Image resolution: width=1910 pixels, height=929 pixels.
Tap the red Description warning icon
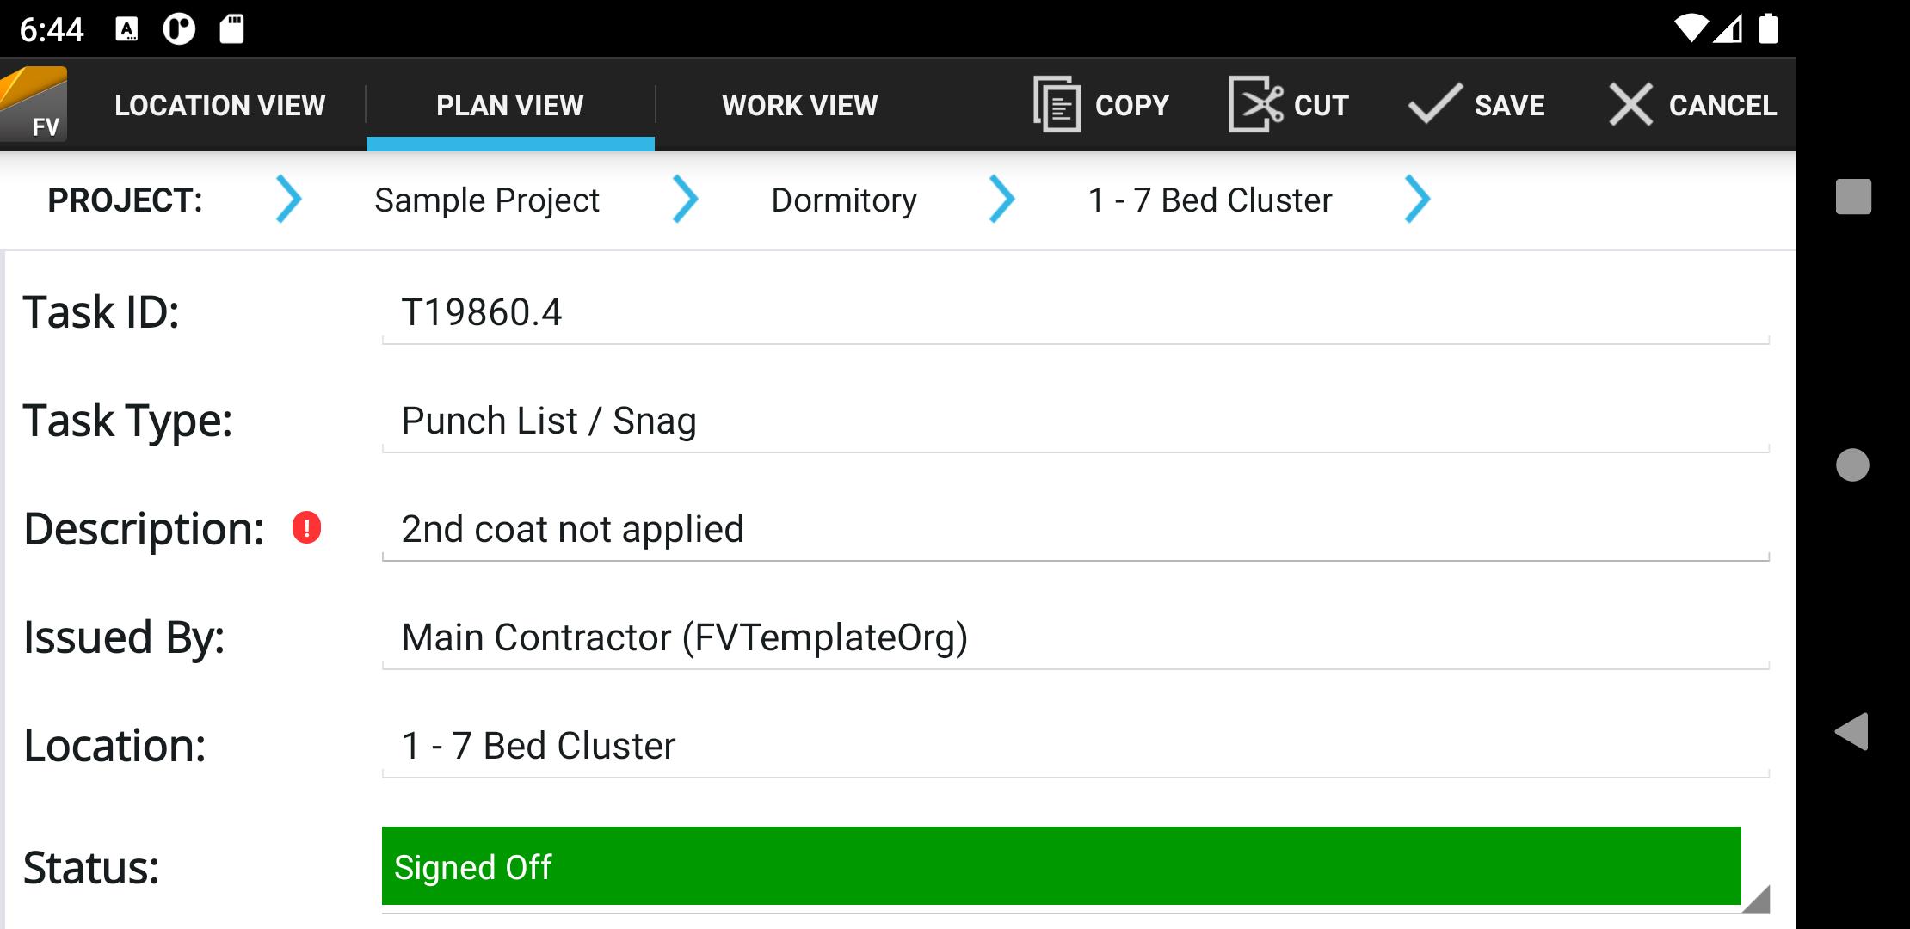click(x=306, y=528)
